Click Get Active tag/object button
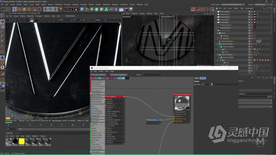Screen dimensions: 276x155 [118, 75]
